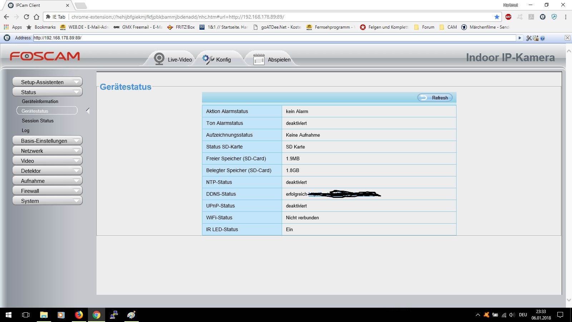Viewport: 572px width, 322px height.
Task: Open the System settings section
Action: point(47,201)
